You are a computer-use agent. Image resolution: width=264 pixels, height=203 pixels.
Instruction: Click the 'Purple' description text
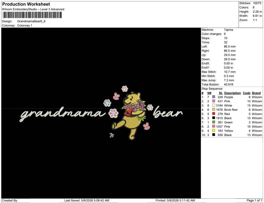pos(229,97)
